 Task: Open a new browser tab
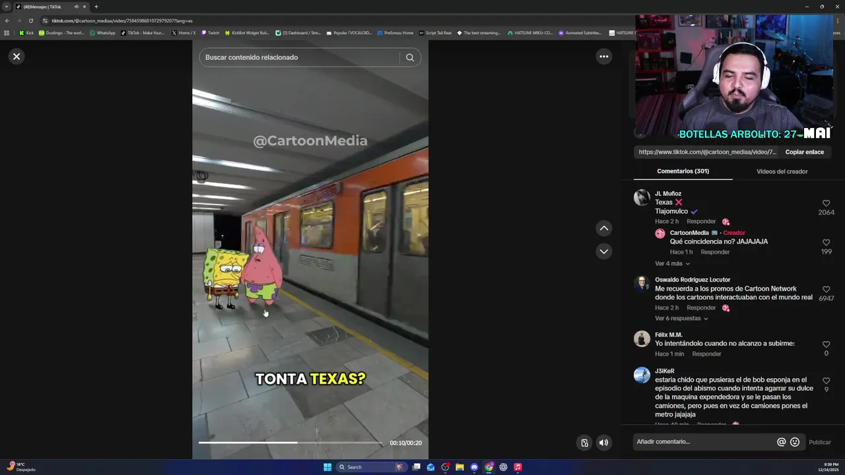[96, 7]
